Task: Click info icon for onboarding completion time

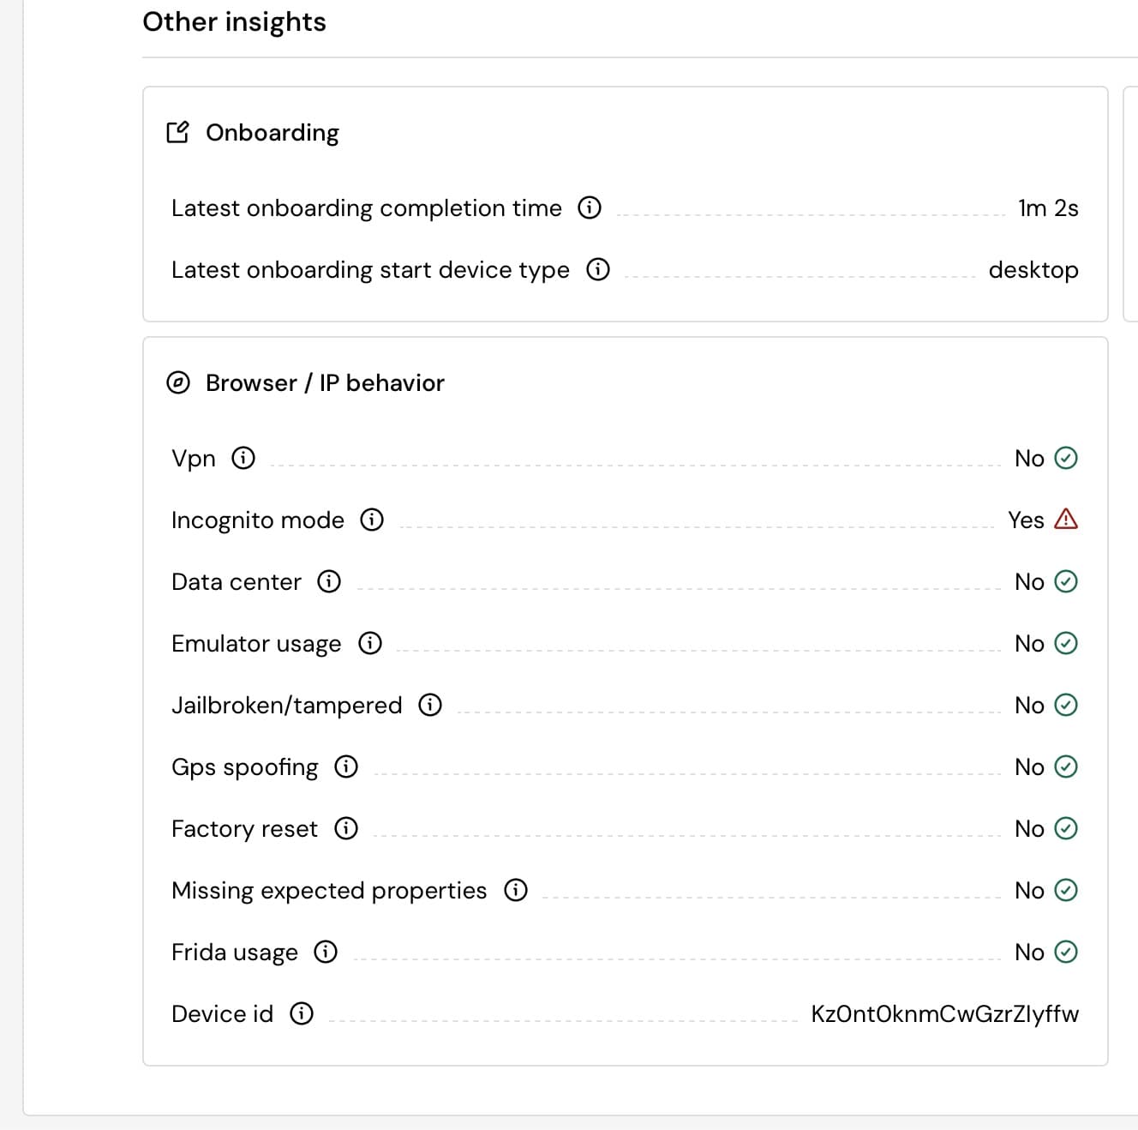Action: click(x=590, y=207)
